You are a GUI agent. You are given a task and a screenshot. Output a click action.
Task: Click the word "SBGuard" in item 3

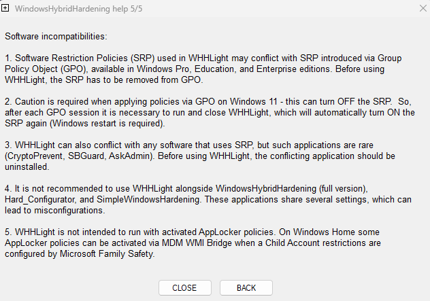point(86,155)
